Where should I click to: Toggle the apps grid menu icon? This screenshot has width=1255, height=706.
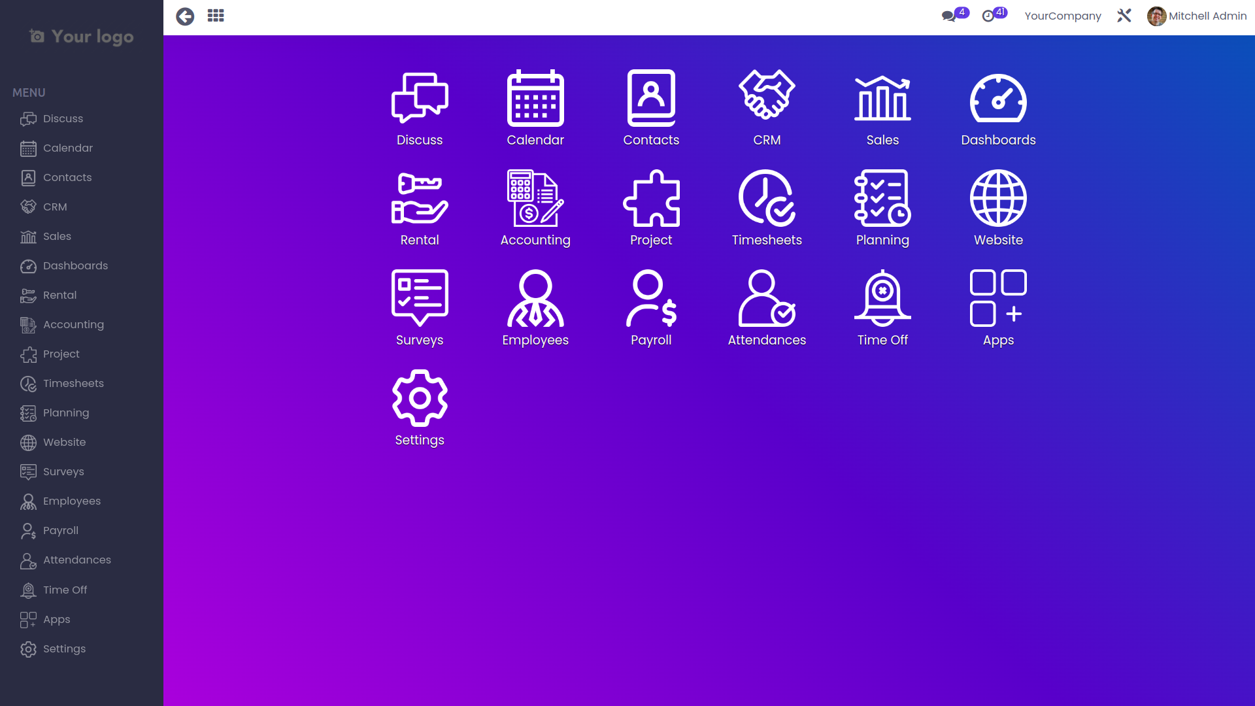(216, 16)
